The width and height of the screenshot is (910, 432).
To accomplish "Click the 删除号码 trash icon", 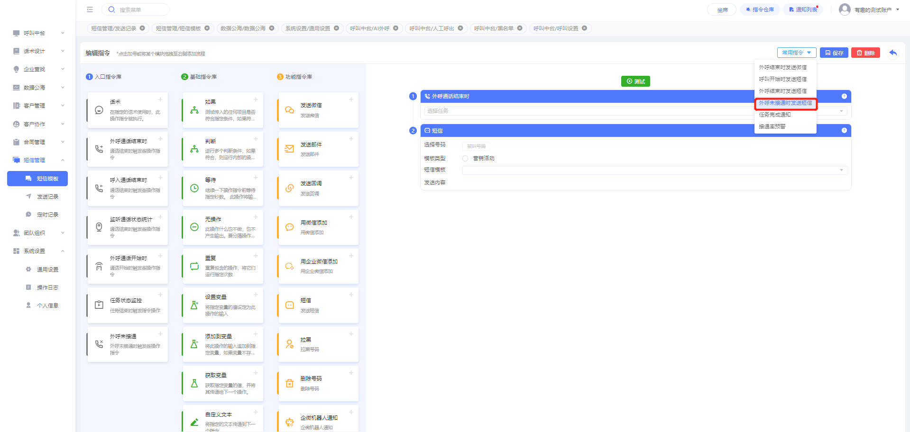I will pyautogui.click(x=289, y=383).
